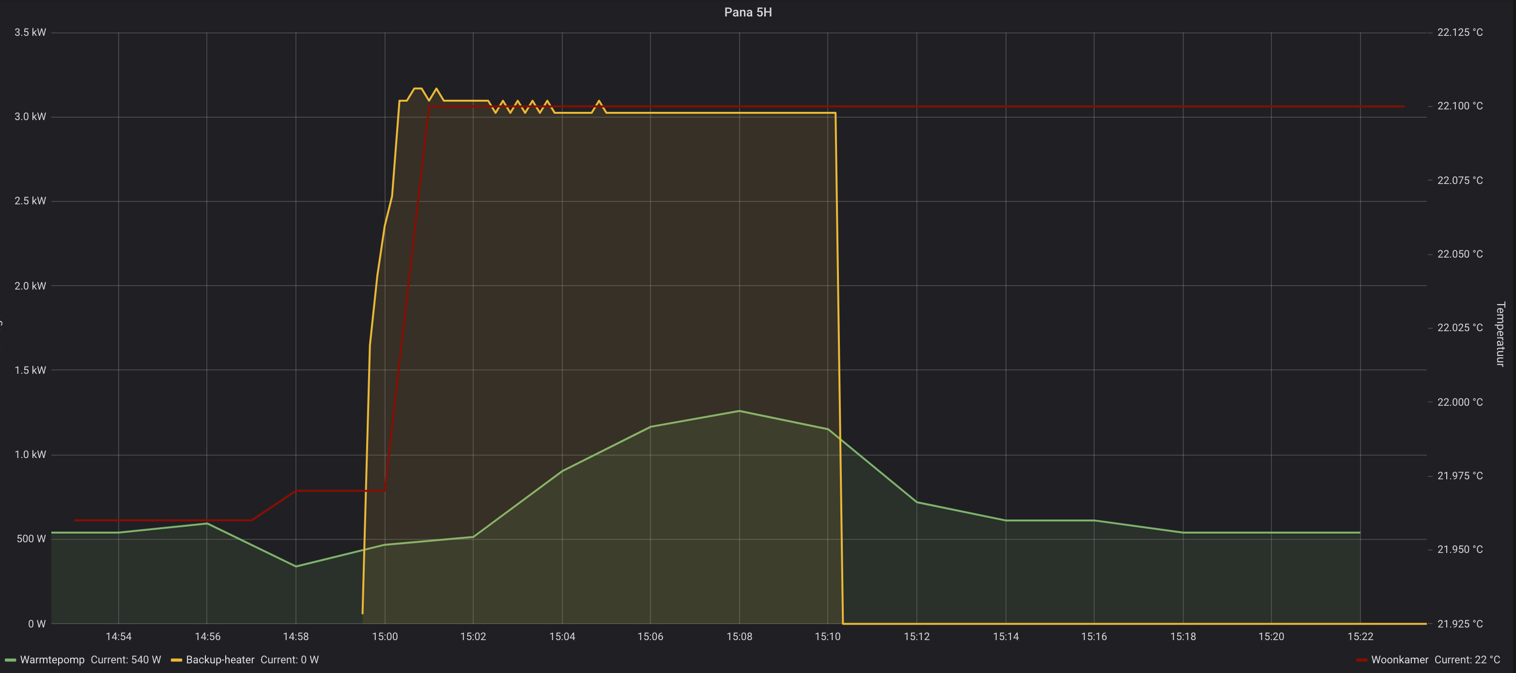
Task: Click the 22.100 °C right axis label
Action: tap(1459, 106)
